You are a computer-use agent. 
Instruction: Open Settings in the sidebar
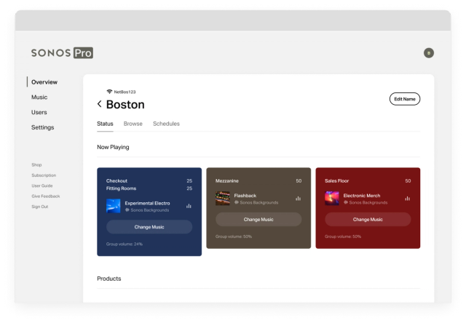click(x=42, y=127)
